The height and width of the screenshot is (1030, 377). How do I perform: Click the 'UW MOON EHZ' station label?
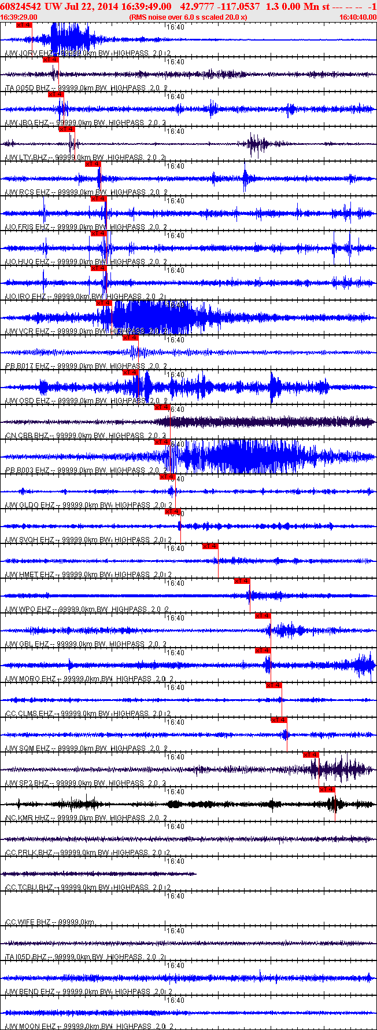pyautogui.click(x=31, y=1027)
